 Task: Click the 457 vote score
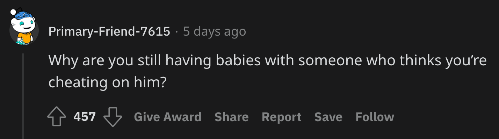[85, 117]
